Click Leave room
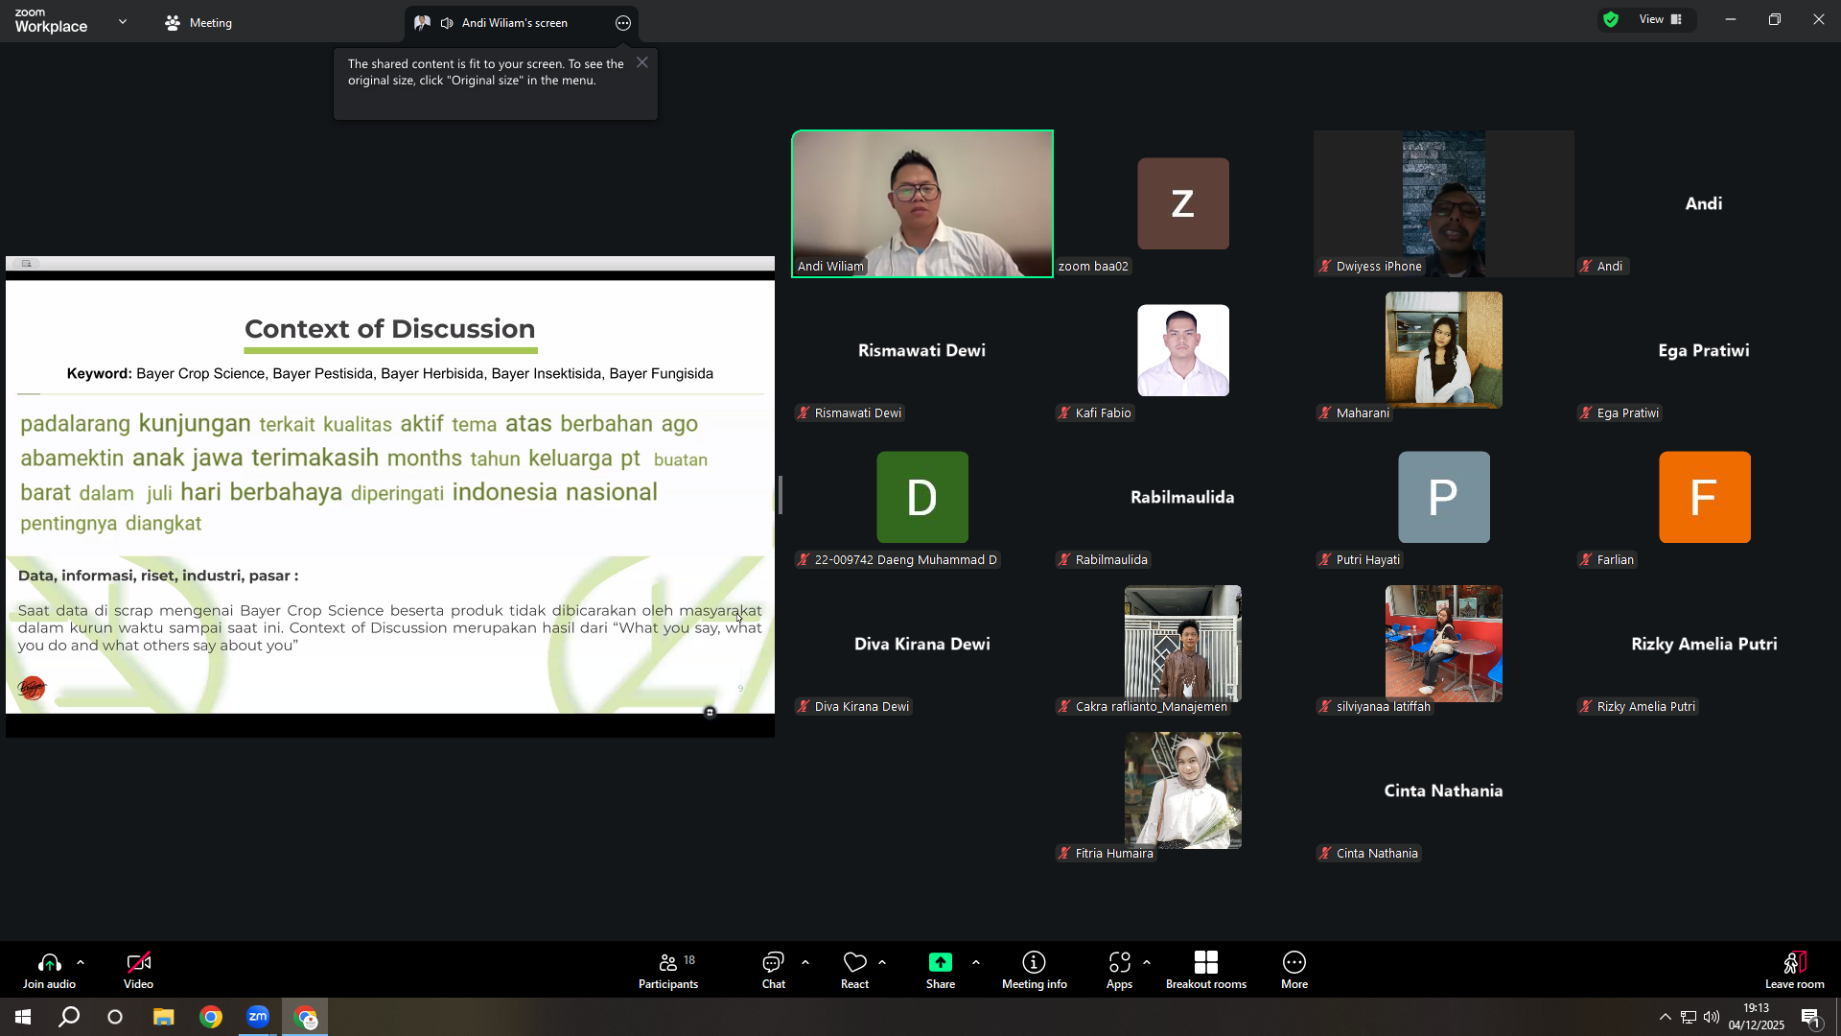 tap(1794, 970)
